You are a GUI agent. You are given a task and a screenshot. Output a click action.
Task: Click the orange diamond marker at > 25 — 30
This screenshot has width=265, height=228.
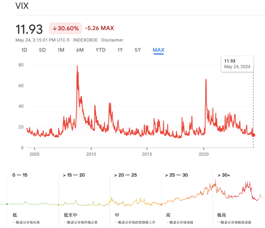pos(161,204)
